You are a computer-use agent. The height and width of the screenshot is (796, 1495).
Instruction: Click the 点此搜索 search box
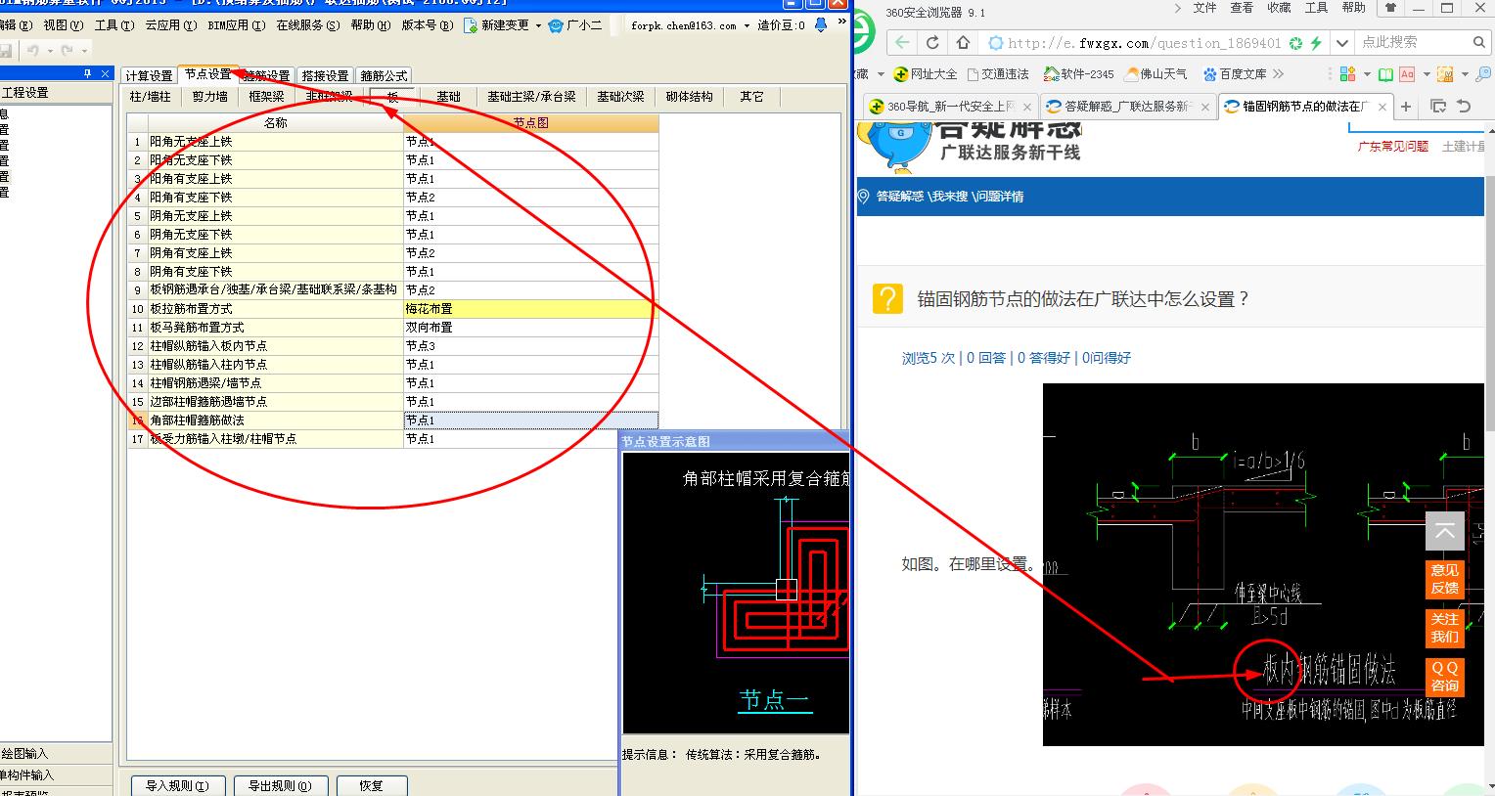click(1413, 42)
